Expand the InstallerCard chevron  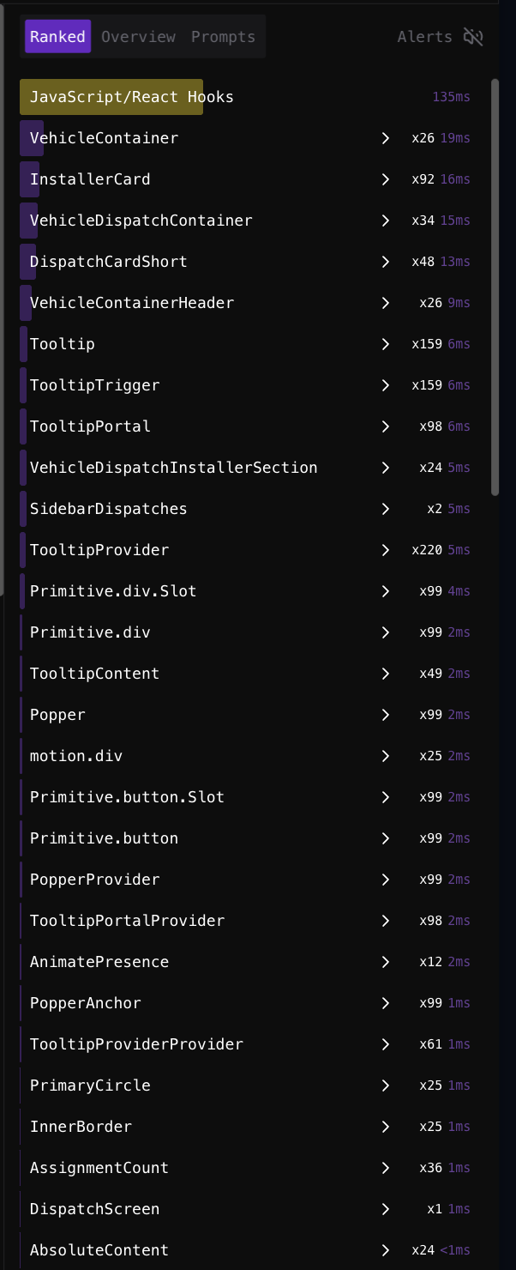(x=386, y=179)
